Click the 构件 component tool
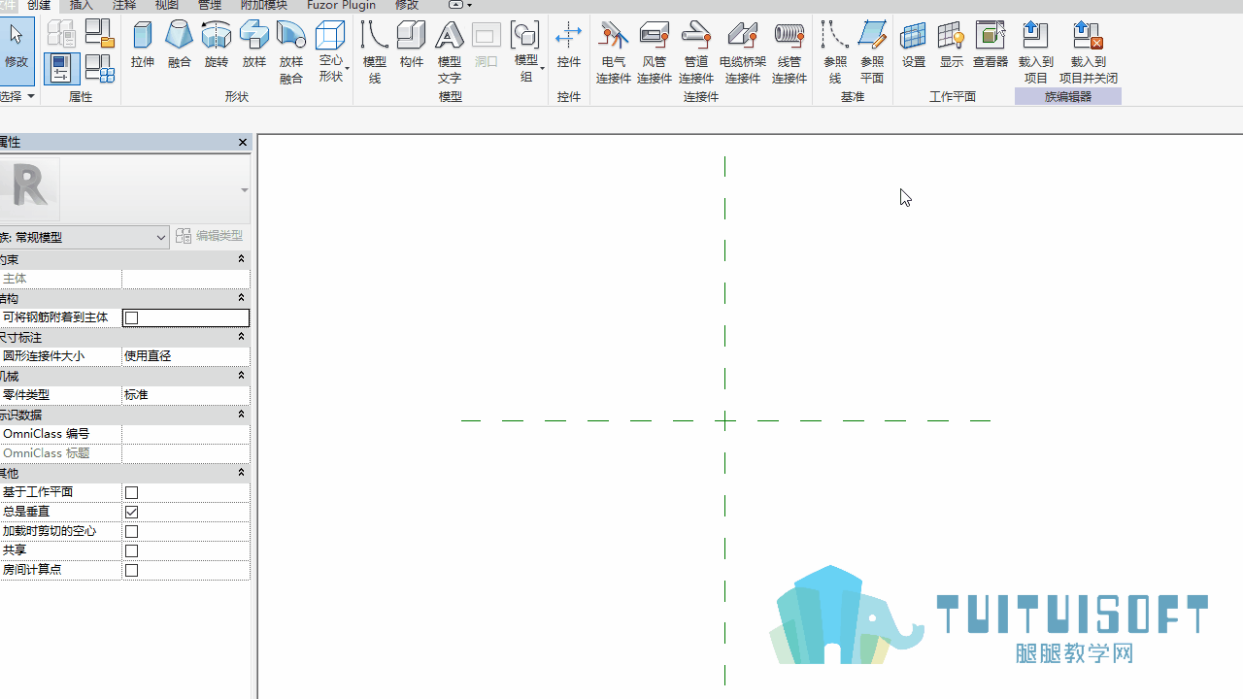Screen dimensions: 1243x699 412,46
